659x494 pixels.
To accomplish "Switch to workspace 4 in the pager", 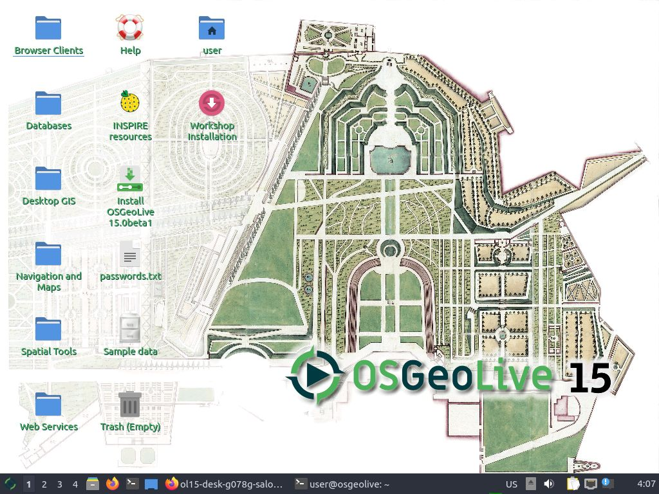I will (75, 484).
